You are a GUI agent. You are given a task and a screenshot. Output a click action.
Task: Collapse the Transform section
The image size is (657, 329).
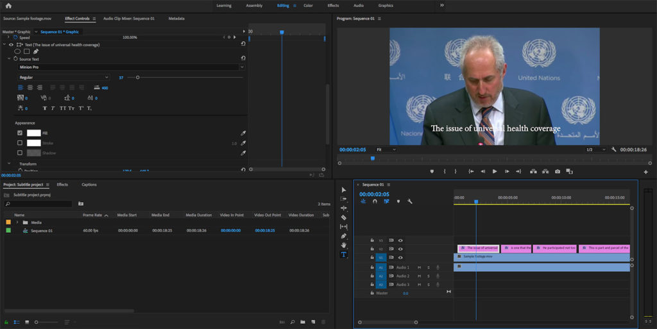tap(9, 164)
